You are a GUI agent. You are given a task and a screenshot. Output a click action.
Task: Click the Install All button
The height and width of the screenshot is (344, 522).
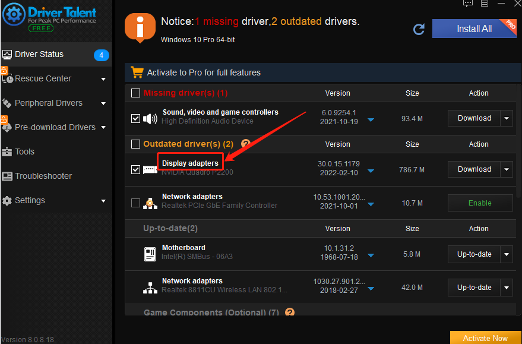point(474,29)
